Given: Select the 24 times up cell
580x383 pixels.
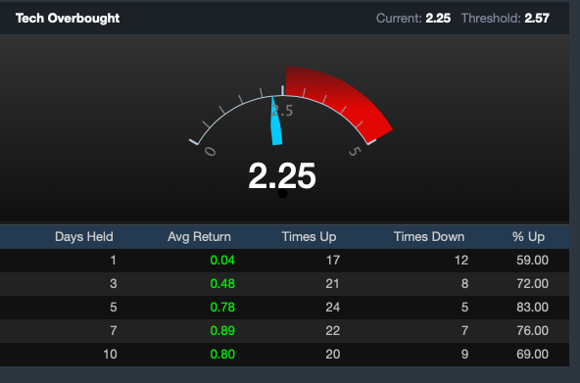Looking at the screenshot, I should (x=332, y=308).
